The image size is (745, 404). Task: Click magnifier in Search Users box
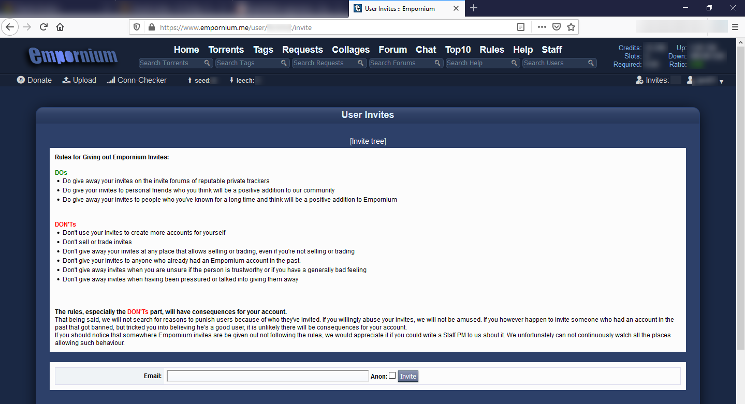(x=591, y=63)
